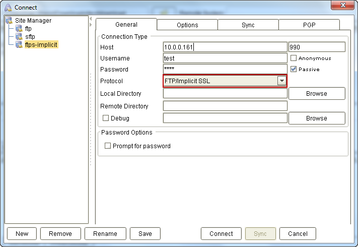The width and height of the screenshot is (358, 247).
Task: Select the ftps-implicit site entry
Action: coord(41,44)
